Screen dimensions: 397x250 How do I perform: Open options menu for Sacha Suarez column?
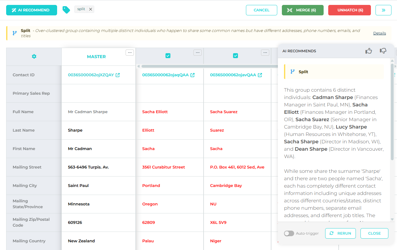(265, 53)
